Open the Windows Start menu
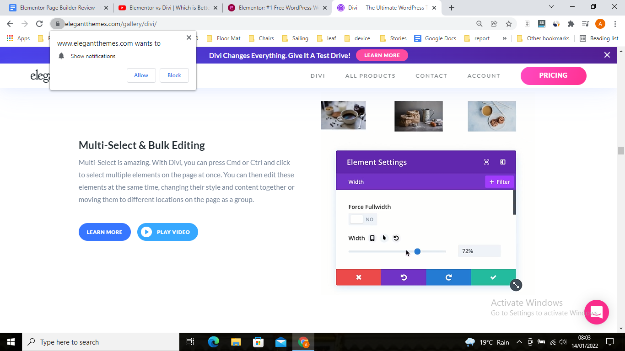Screen dimensions: 625x351 pos(11,342)
